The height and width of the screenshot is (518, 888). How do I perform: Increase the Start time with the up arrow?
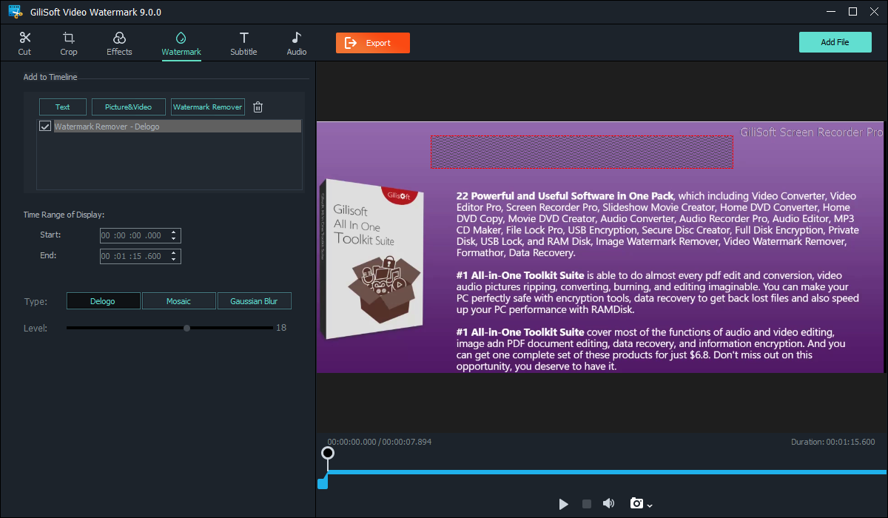point(174,232)
